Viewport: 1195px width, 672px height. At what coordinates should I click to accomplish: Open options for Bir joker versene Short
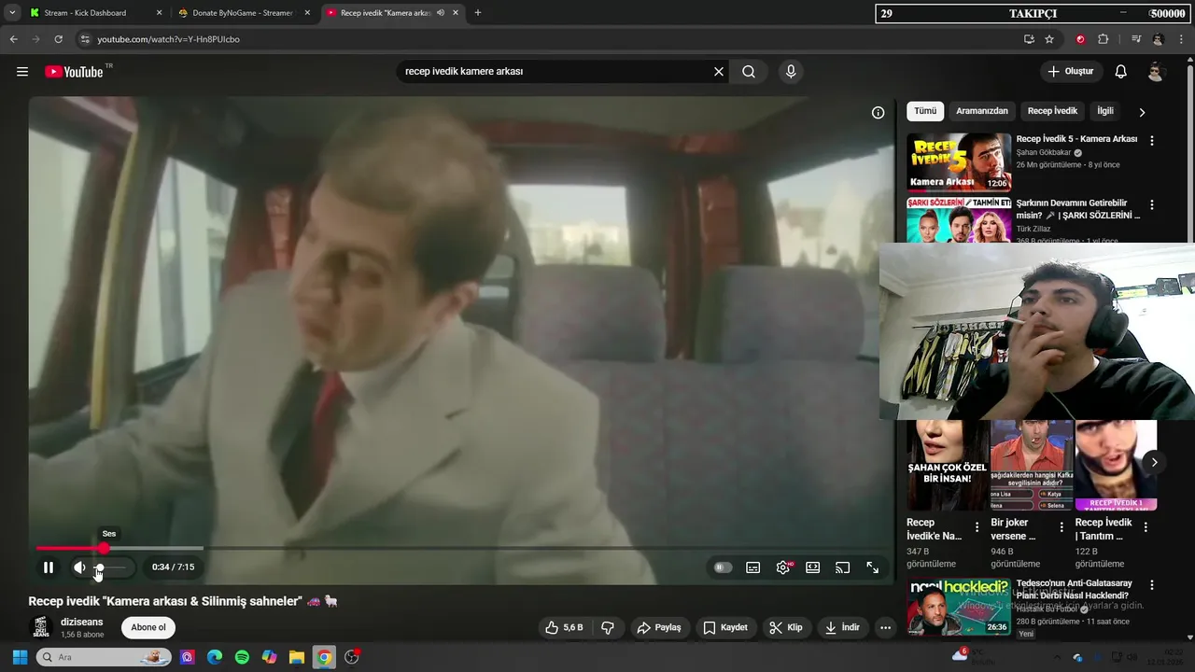tap(1061, 527)
